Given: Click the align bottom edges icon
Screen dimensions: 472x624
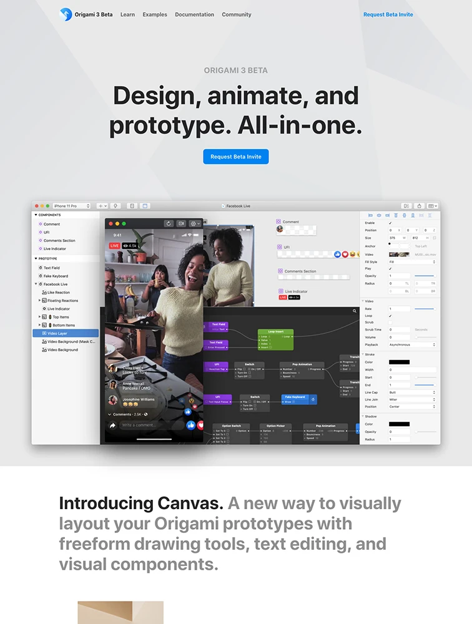Looking at the screenshot, I should pos(413,215).
